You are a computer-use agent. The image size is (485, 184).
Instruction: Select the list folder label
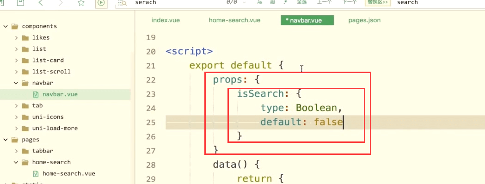click(39, 49)
